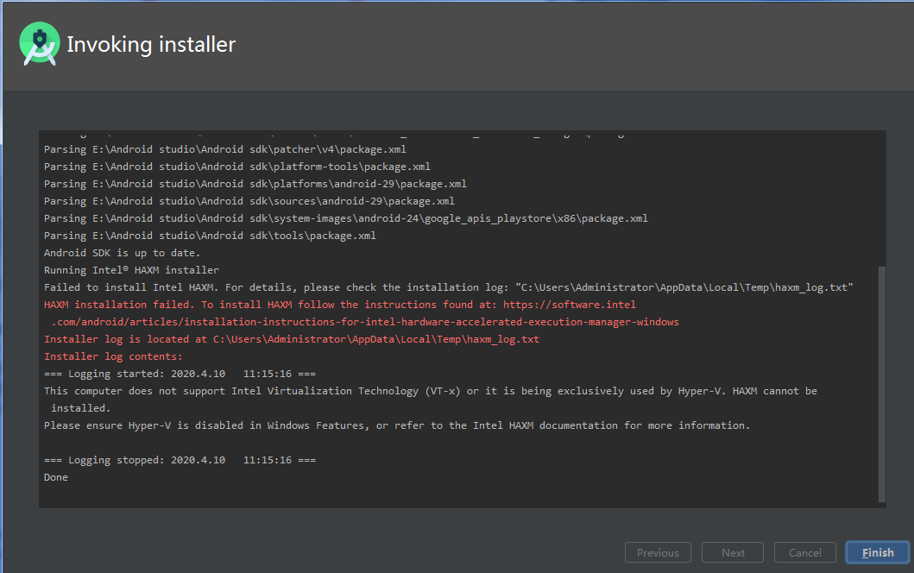Click the 'Logging stopped: 2020.4.10' line

click(180, 460)
